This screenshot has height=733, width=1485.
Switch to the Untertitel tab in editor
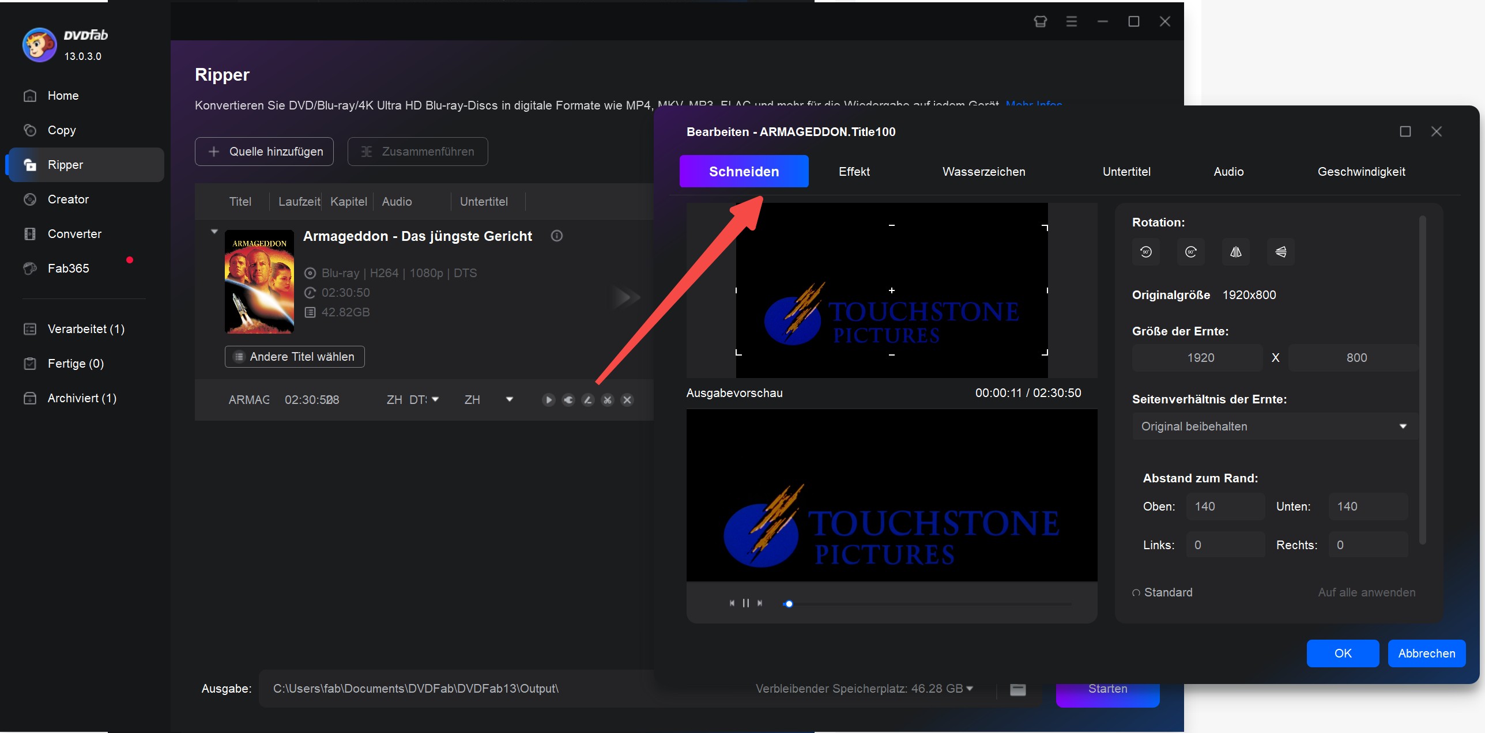click(x=1126, y=172)
